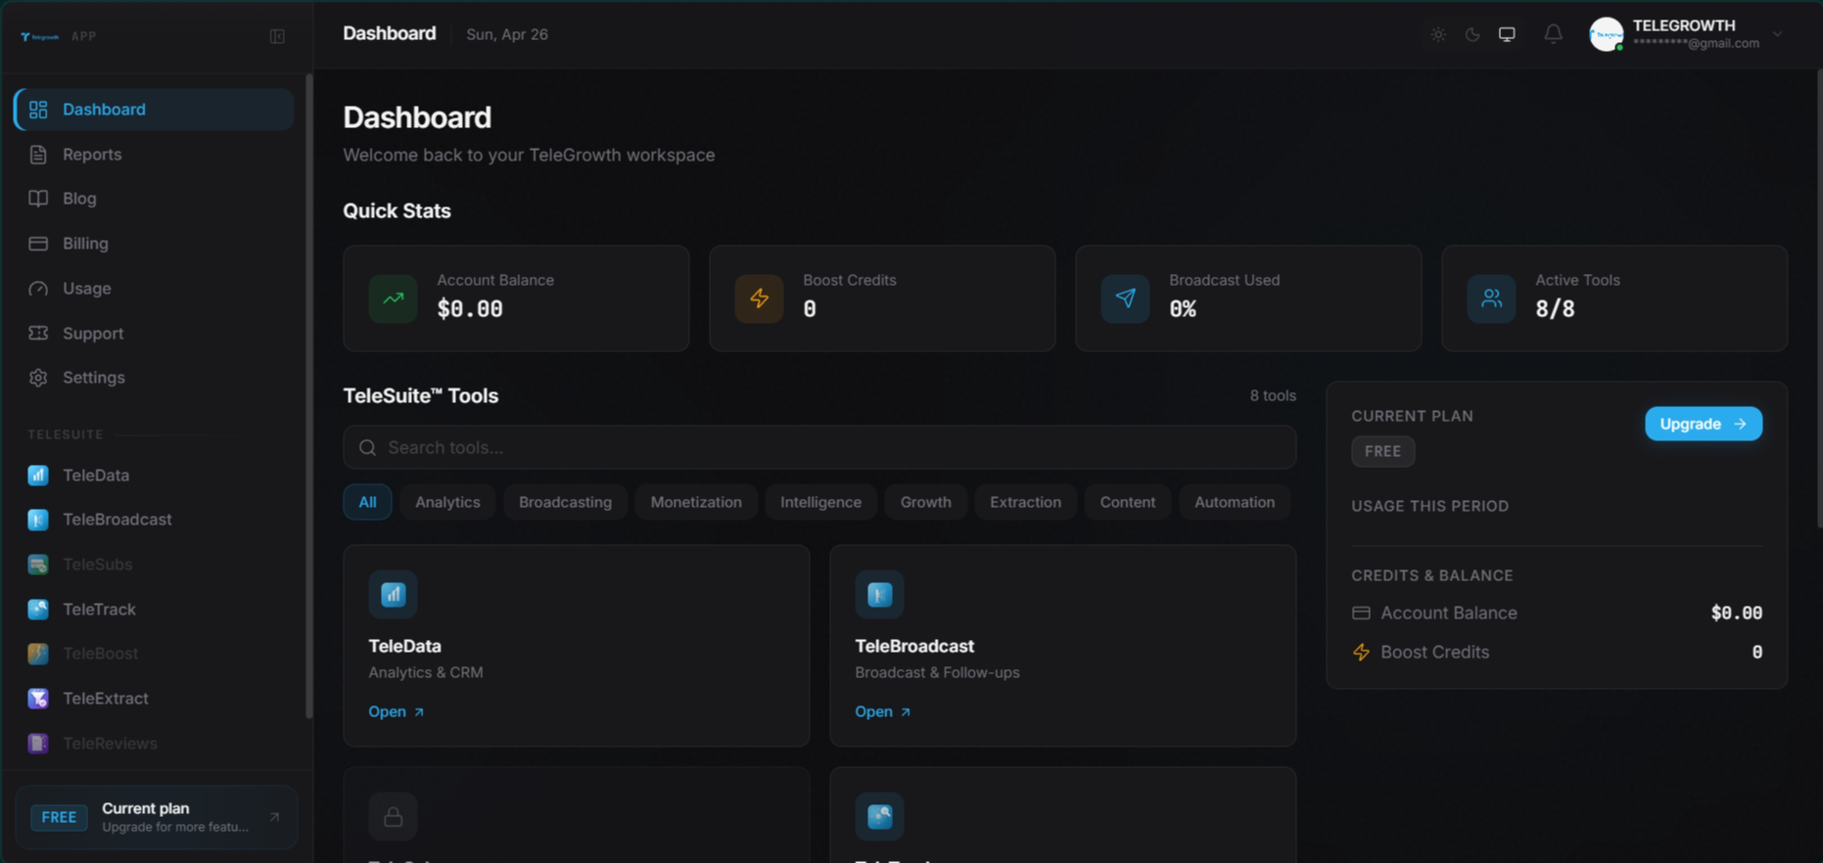Image resolution: width=1823 pixels, height=863 pixels.
Task: Open the Current plan upgrade arrow
Action: [274, 817]
